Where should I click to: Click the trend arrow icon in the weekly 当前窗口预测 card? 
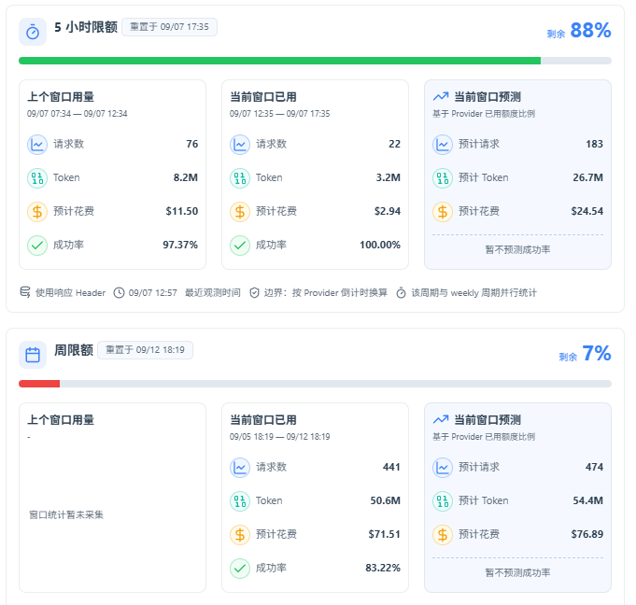pyautogui.click(x=441, y=420)
